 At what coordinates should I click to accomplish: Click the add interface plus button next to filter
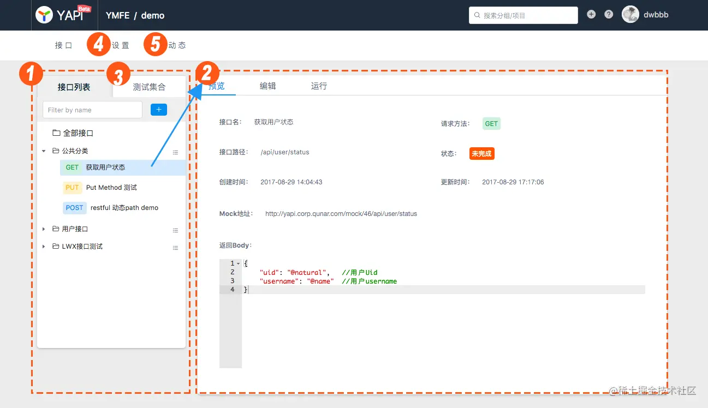158,109
